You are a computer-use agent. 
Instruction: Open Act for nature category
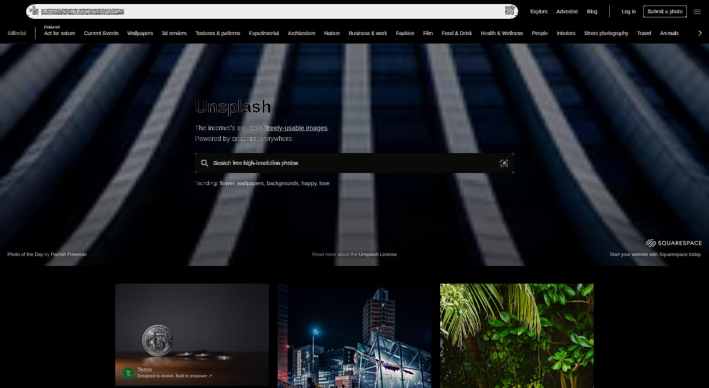click(x=59, y=33)
